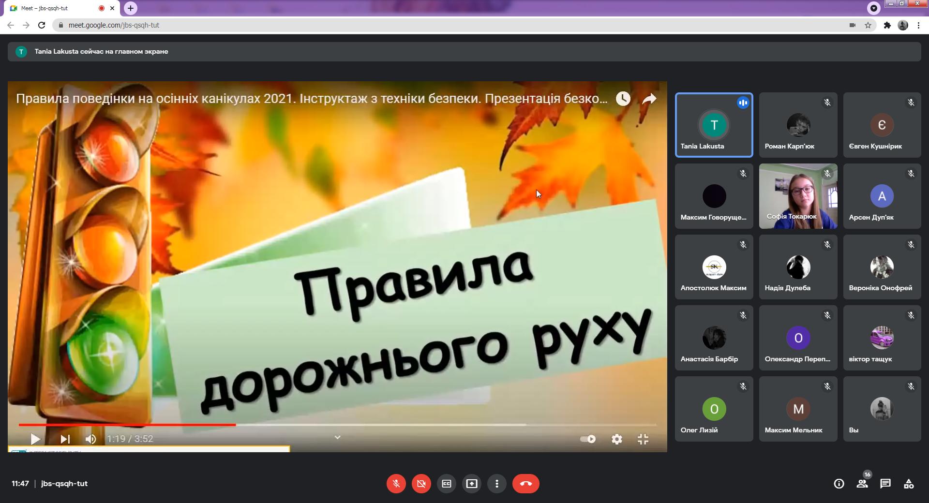Open more options three-dot menu in Meet
The width and height of the screenshot is (929, 503).
(x=496, y=484)
